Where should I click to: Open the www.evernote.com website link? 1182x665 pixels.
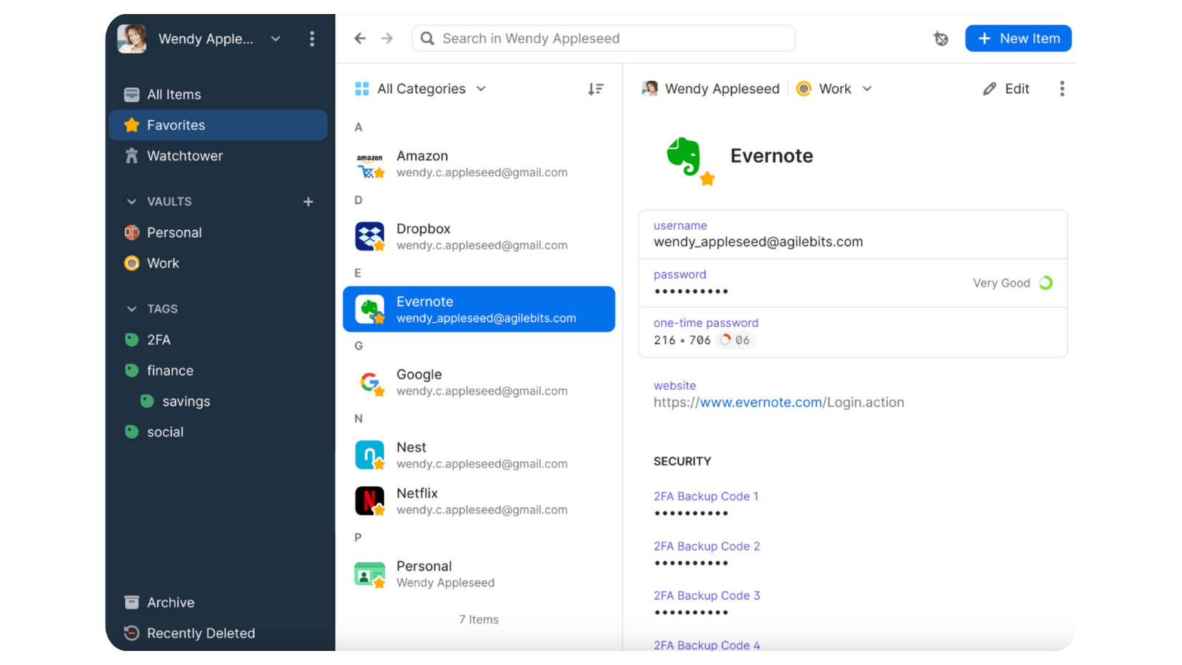[761, 403]
